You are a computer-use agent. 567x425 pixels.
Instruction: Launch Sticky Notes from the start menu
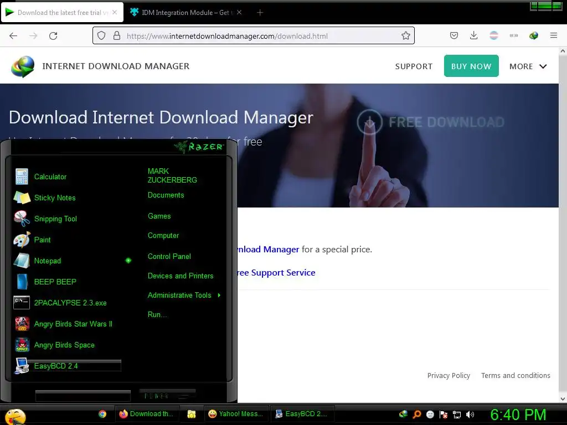coord(55,198)
